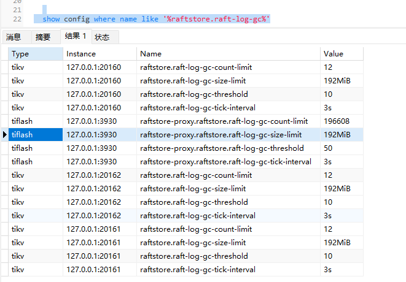Select the raftstore-proxy raft-log-gc-threshold name cell
Screen dimensions: 406x282
[x=222, y=148]
